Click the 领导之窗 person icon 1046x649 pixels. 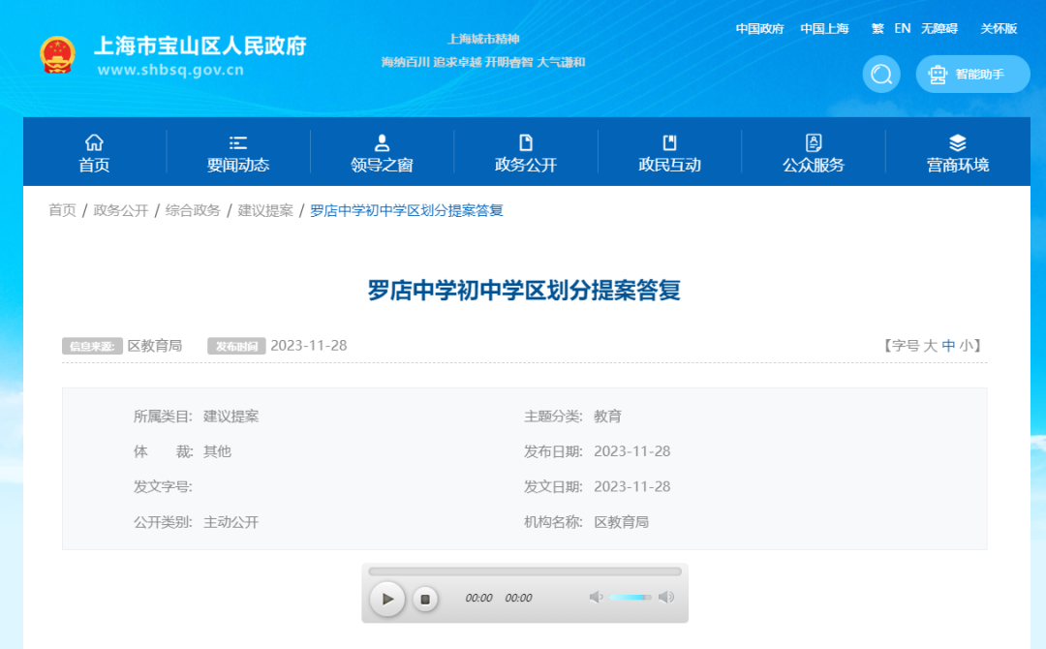tap(383, 142)
